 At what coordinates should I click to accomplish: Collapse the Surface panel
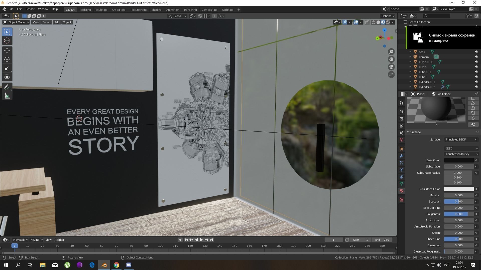tap(415, 132)
